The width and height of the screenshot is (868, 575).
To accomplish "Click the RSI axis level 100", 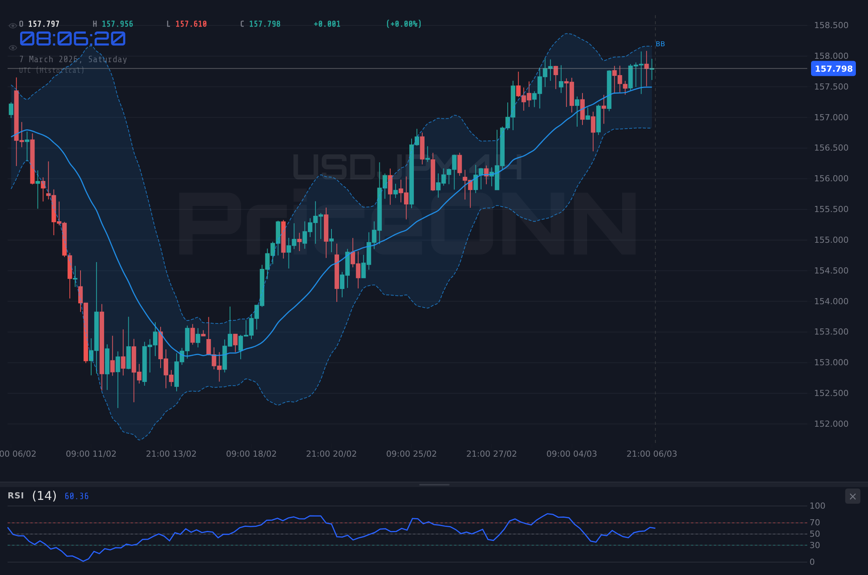I will tap(817, 506).
